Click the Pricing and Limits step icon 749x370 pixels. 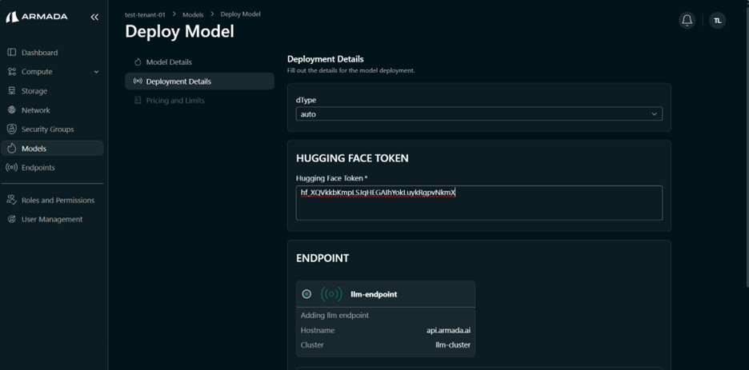(x=138, y=100)
